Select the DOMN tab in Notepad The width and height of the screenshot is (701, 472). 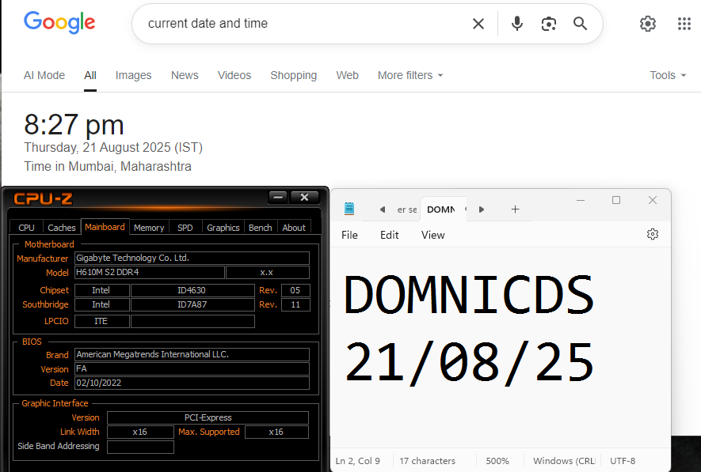point(443,210)
